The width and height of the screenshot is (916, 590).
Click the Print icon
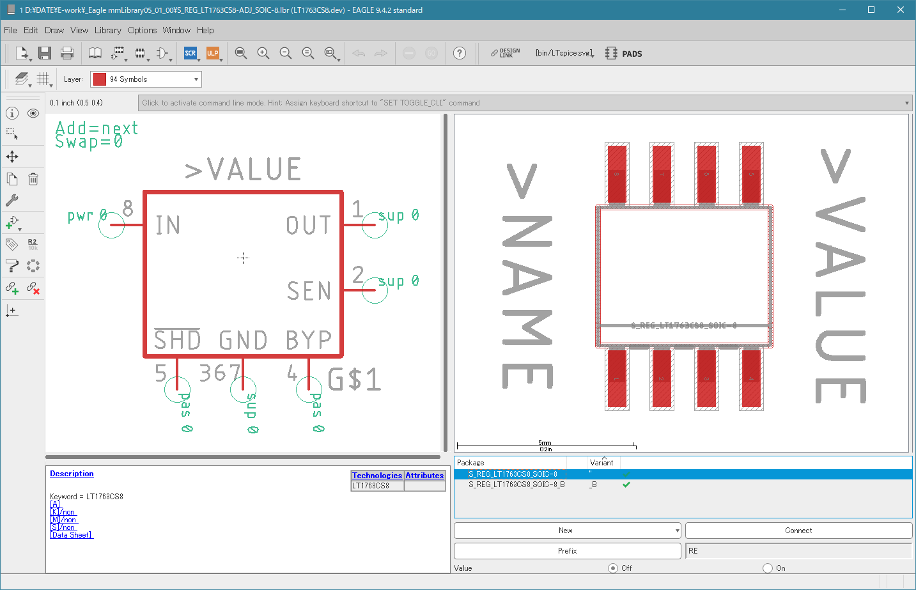tap(67, 53)
